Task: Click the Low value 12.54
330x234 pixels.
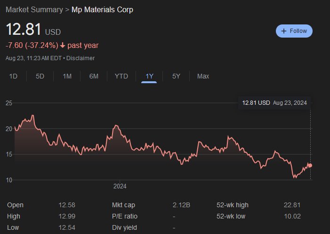Action: [67, 227]
